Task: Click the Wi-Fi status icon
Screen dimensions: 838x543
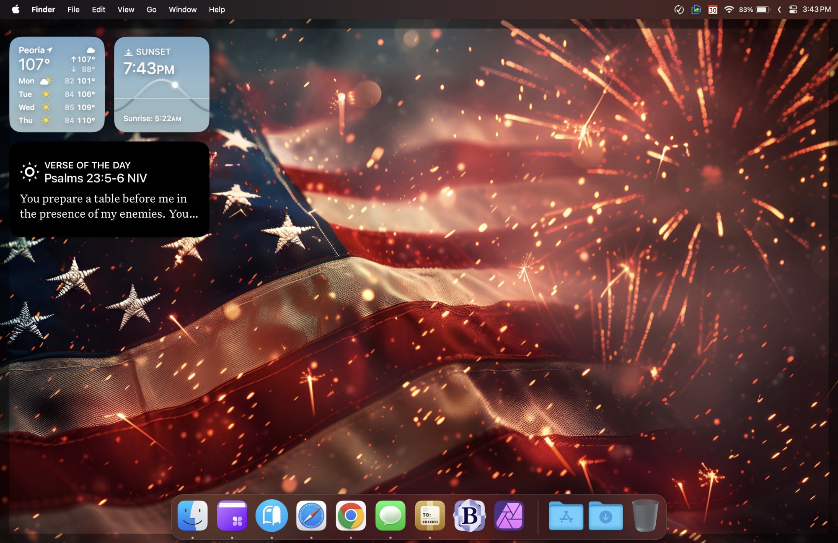Action: (729, 9)
